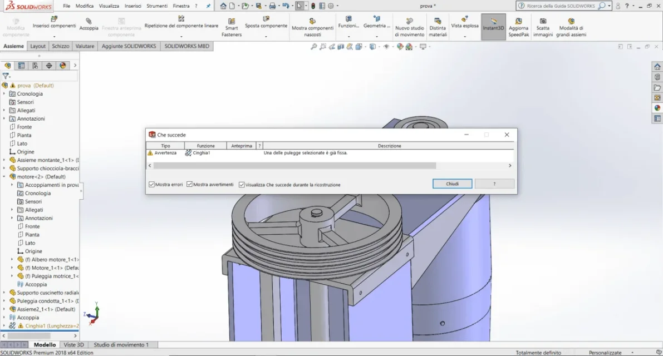Open the PropertyManager tab icon
This screenshot has width=663, height=356.
[21, 66]
